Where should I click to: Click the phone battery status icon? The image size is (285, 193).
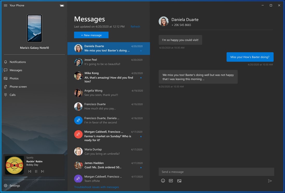point(62,6)
